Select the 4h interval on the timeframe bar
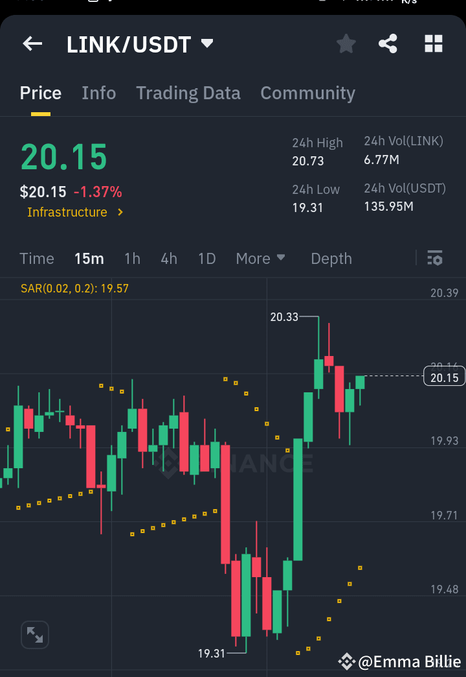466x677 pixels. (168, 258)
